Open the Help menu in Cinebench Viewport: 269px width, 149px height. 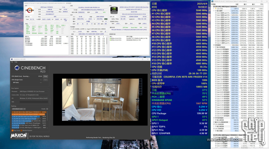(x=16, y=62)
